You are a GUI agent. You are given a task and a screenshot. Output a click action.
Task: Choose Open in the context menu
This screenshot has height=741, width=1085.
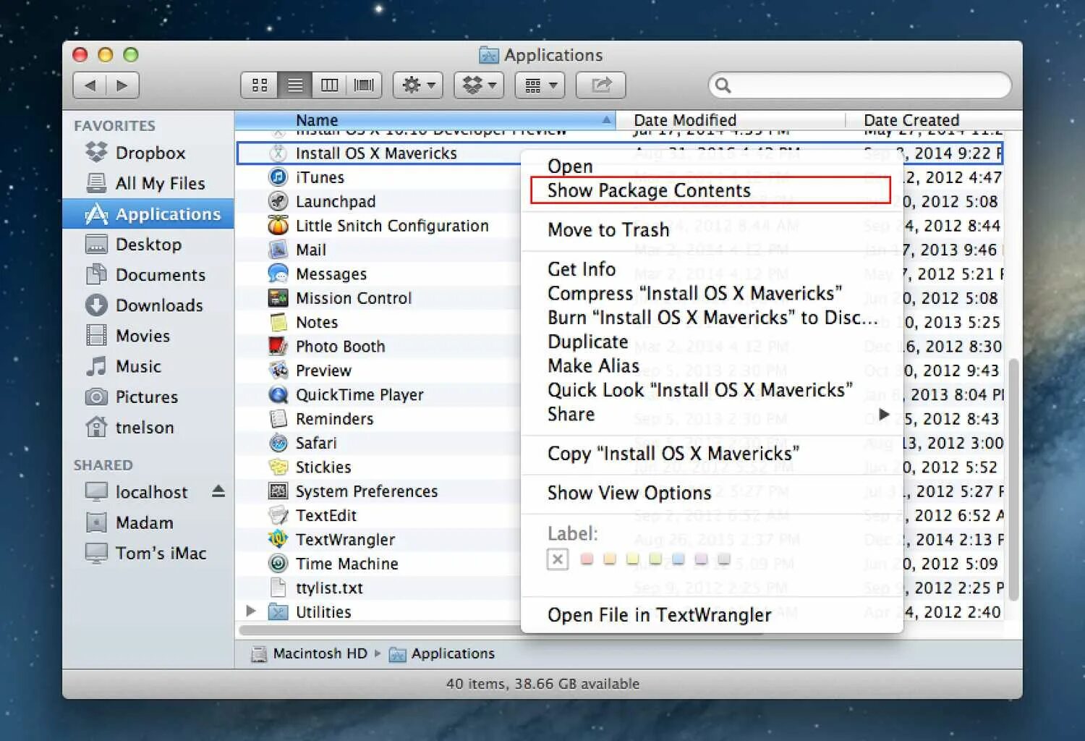point(712,166)
